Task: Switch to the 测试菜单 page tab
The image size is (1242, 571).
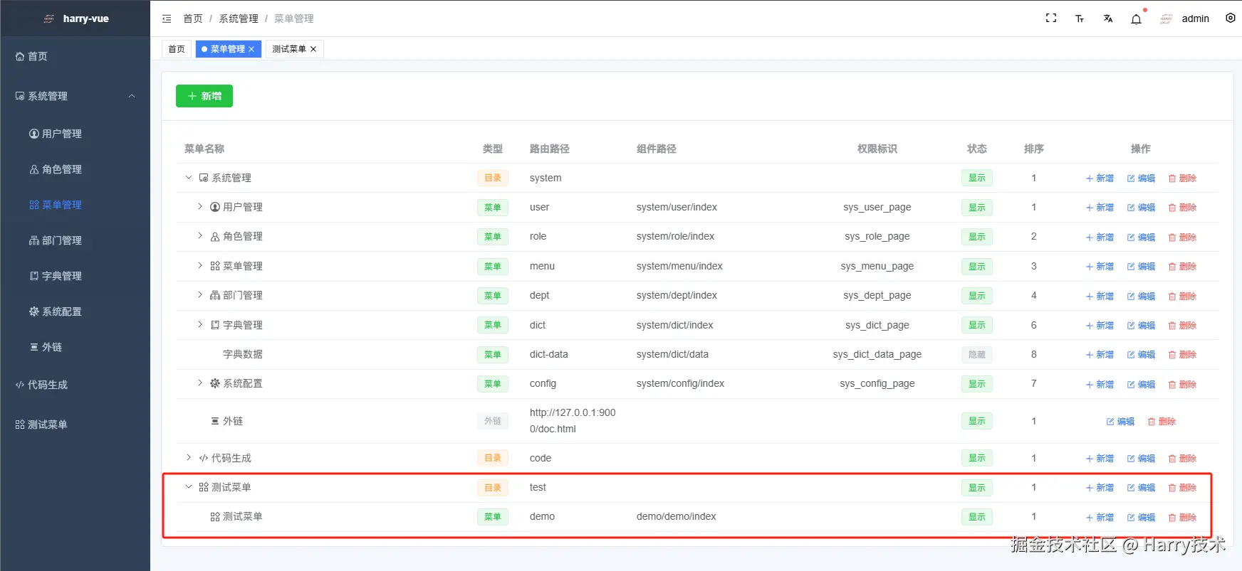Action: click(289, 49)
